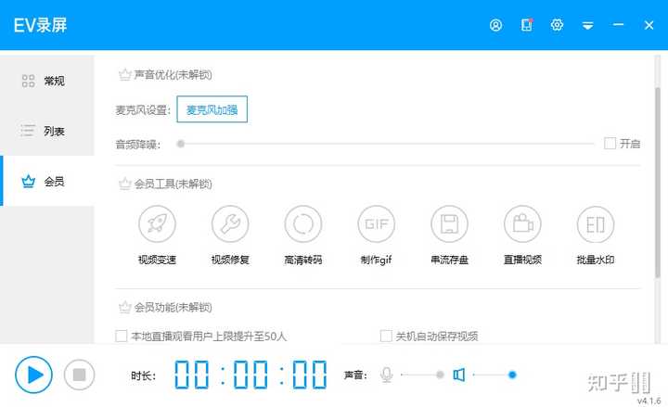Viewport: 668px width, 407px height.
Task: Click the EV录屏 title logo
Action: pyautogui.click(x=40, y=26)
